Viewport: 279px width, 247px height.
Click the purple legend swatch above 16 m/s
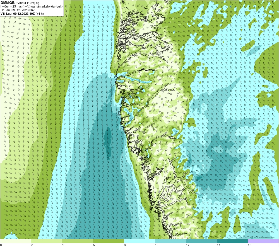pyautogui.click(x=263, y=241)
